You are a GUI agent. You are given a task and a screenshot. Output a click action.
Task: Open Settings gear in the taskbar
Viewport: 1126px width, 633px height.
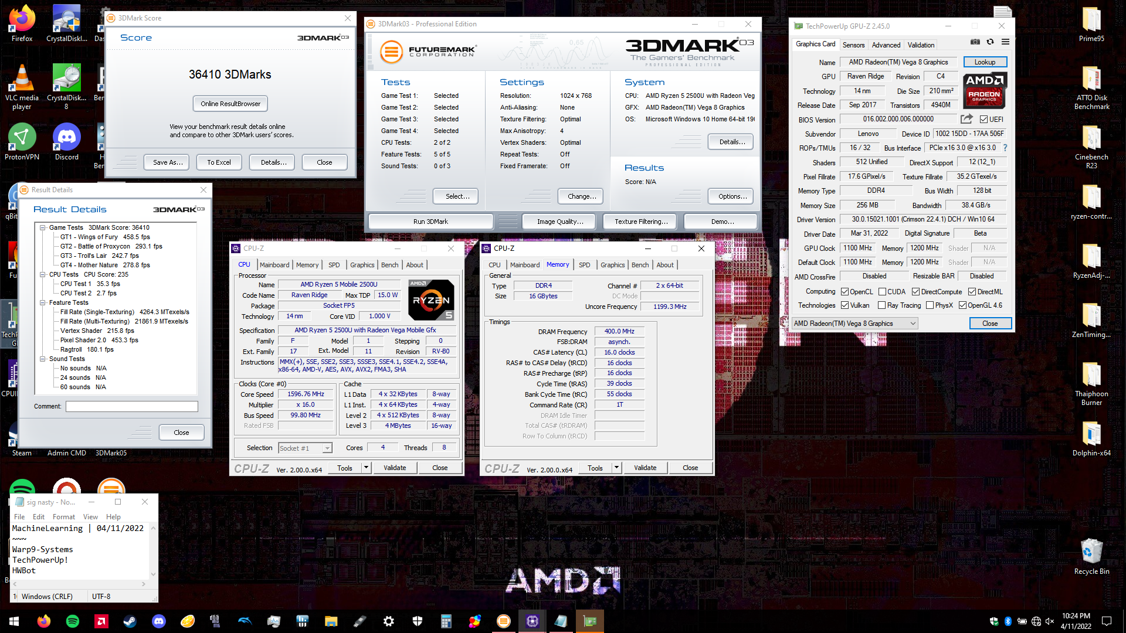389,621
